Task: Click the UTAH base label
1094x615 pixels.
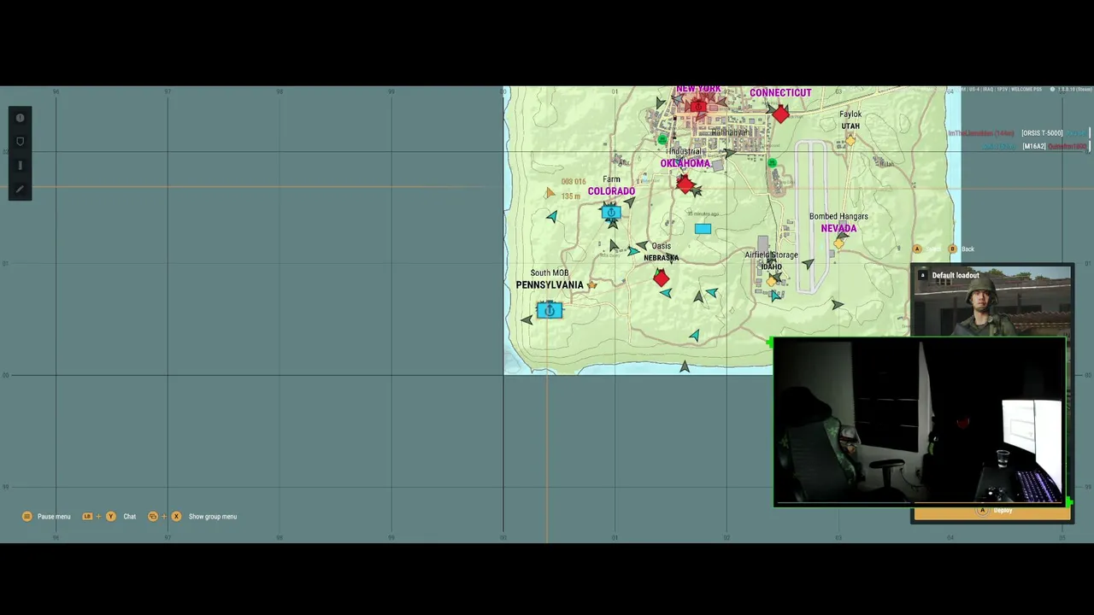Action: pyautogui.click(x=850, y=126)
